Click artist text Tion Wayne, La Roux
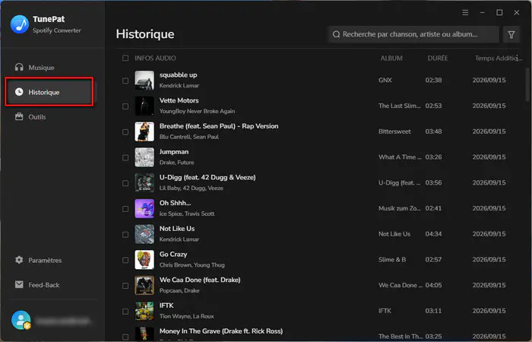The height and width of the screenshot is (342, 532). click(187, 316)
